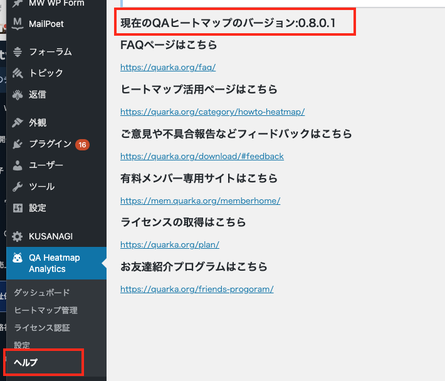Click the トピック topic icon
The image size is (445, 381).
18,73
